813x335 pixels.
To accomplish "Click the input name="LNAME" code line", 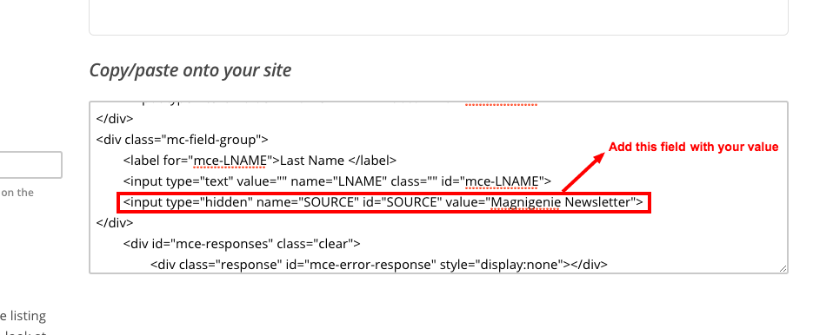I will [337, 181].
